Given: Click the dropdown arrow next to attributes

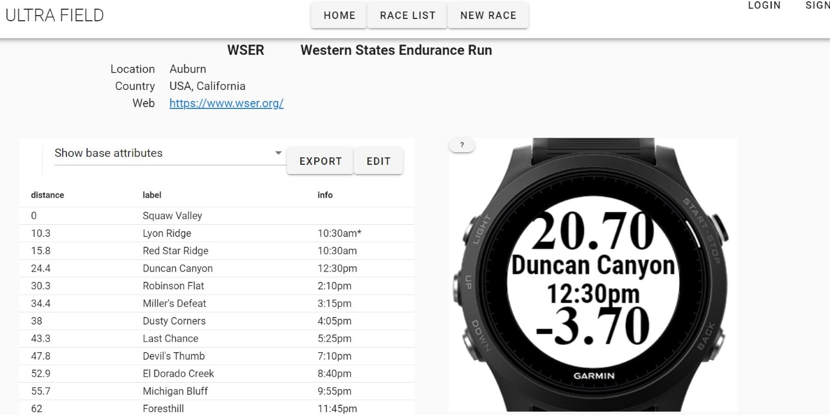Looking at the screenshot, I should click(278, 153).
